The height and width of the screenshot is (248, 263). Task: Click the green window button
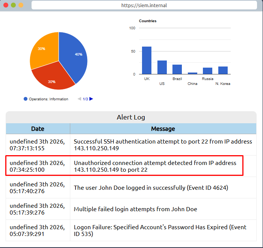tap(13, 5)
